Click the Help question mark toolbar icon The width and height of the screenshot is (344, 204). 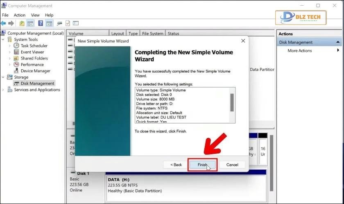[x=40, y=23]
